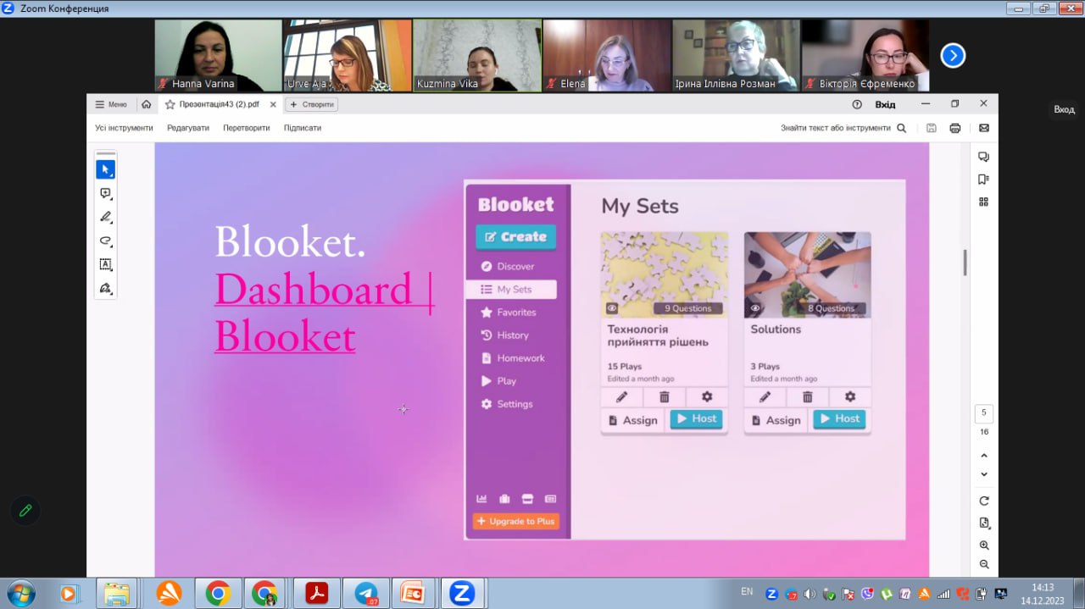Screen dimensions: 1085x609
Task: Click the Upgrade to Plus button
Action: click(x=515, y=521)
